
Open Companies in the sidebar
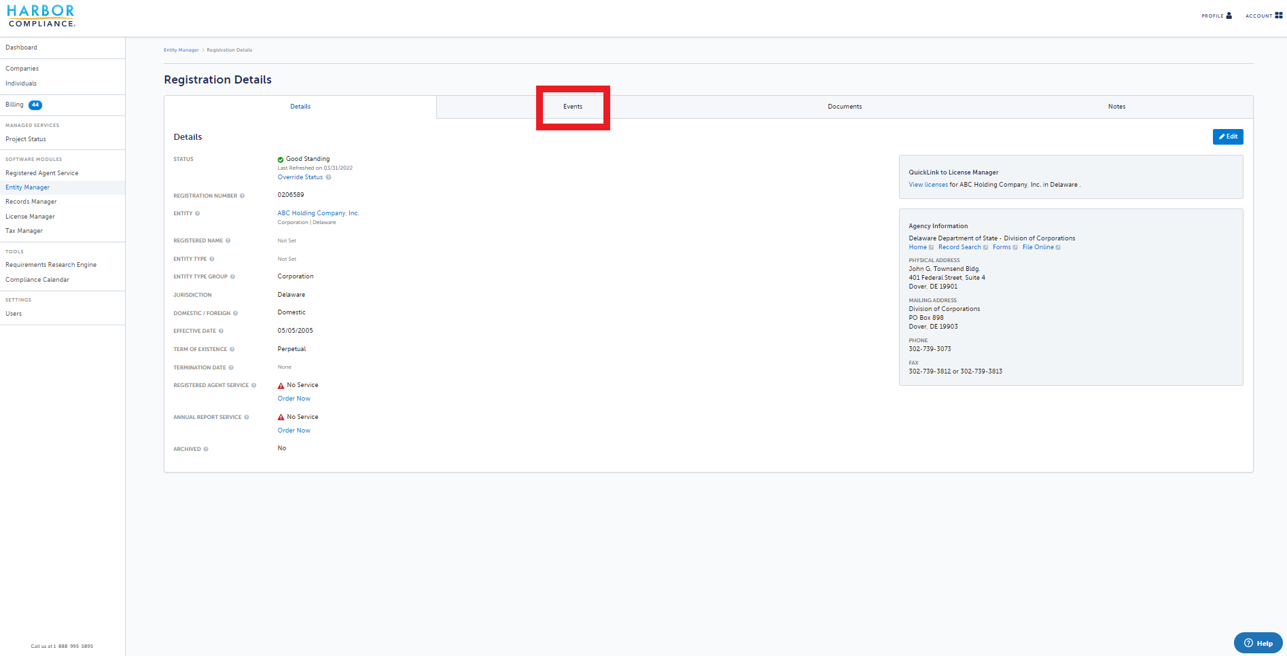point(22,69)
